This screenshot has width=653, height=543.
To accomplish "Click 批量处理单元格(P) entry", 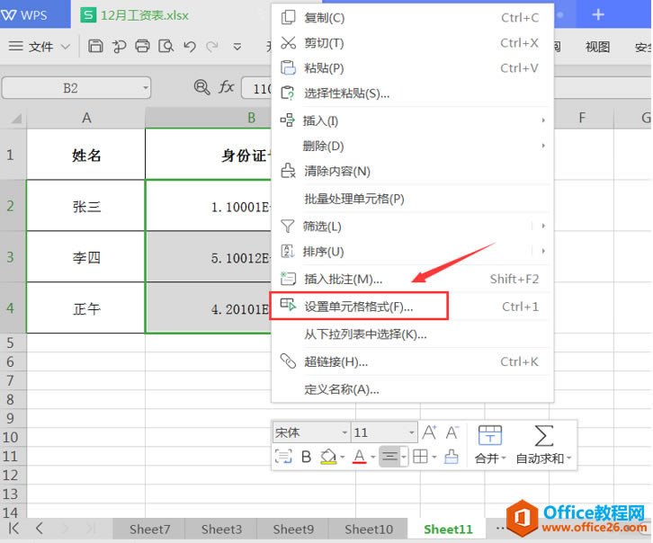I will tap(412, 199).
